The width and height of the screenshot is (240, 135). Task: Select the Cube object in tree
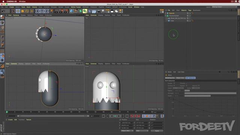[x=172, y=21]
